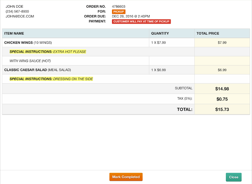Viewport: 252px width, 184px height.
Task: Click the $7.99 total price cell
Action: click(x=222, y=43)
